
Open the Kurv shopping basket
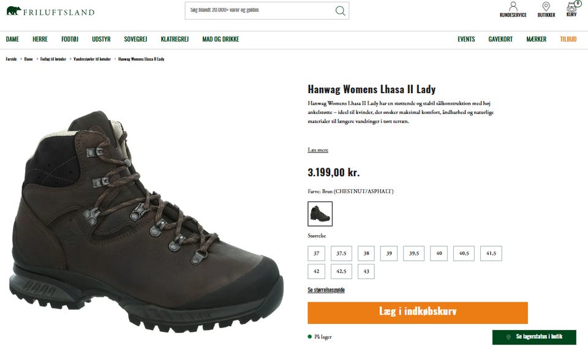pos(572,9)
